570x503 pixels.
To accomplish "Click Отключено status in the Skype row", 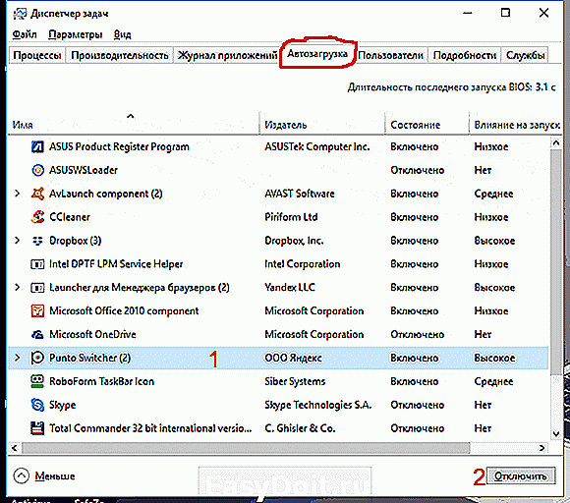I will [x=417, y=405].
